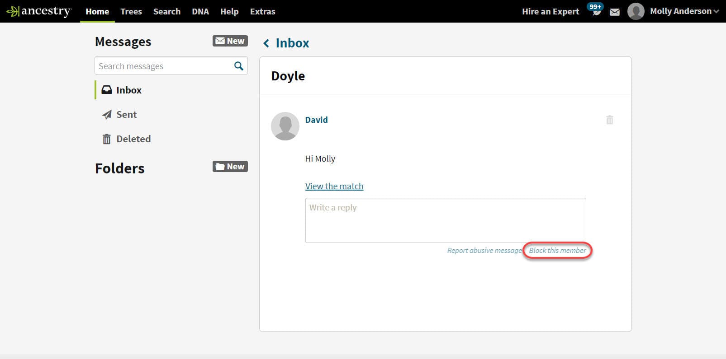Click Block this member link
This screenshot has width=726, height=359.
click(x=557, y=250)
